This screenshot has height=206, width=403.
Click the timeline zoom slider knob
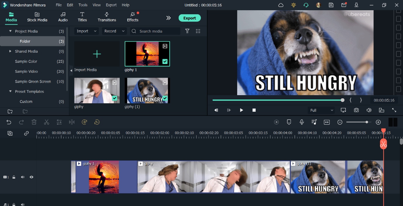point(366,122)
